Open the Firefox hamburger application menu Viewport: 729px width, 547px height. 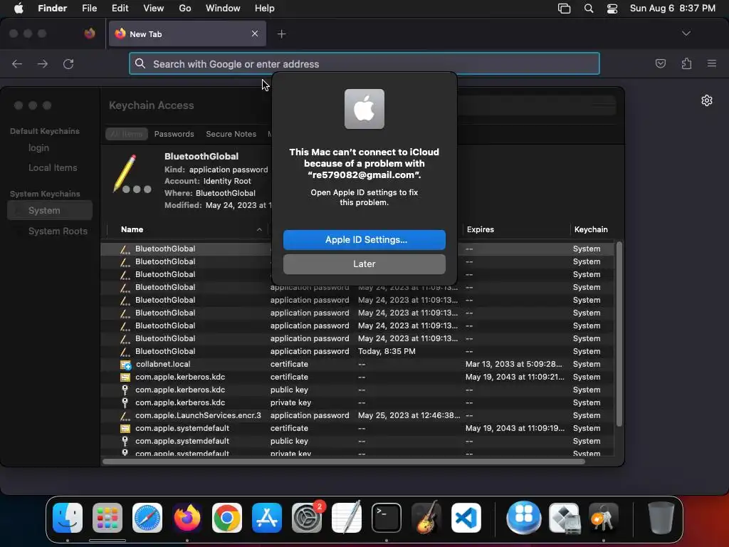[712, 63]
